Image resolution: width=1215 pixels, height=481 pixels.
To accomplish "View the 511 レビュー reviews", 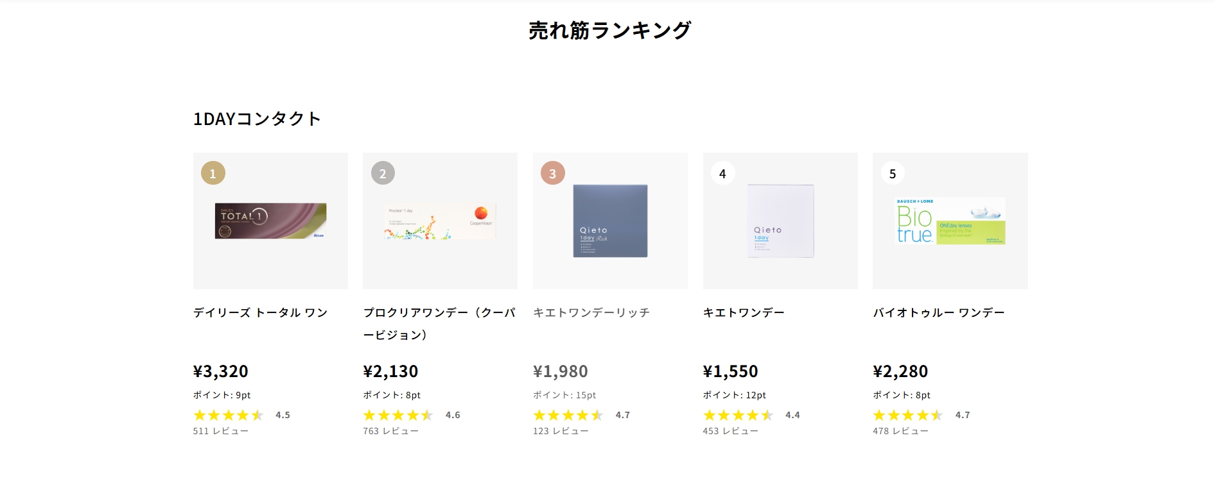I will coord(221,431).
